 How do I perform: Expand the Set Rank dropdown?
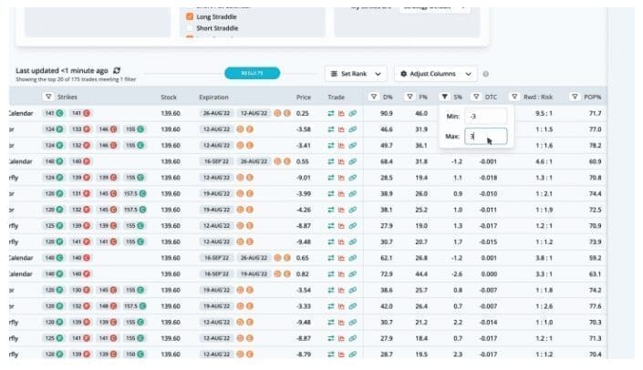(356, 74)
